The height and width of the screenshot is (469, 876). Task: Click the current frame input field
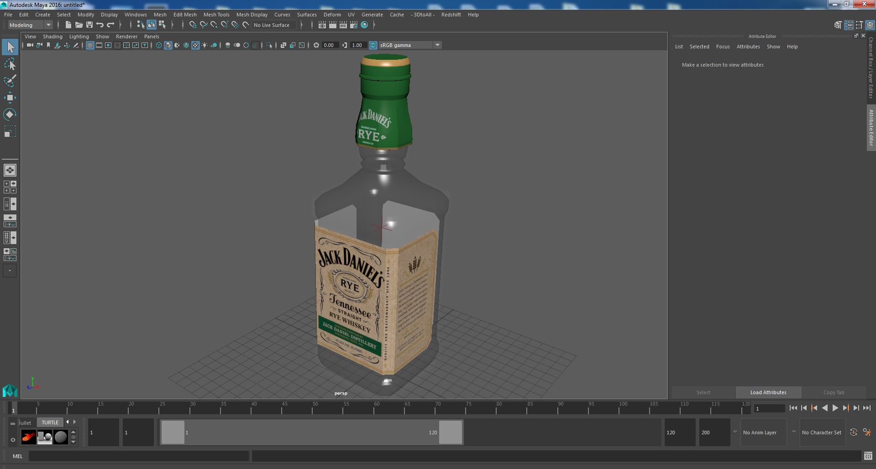(769, 408)
